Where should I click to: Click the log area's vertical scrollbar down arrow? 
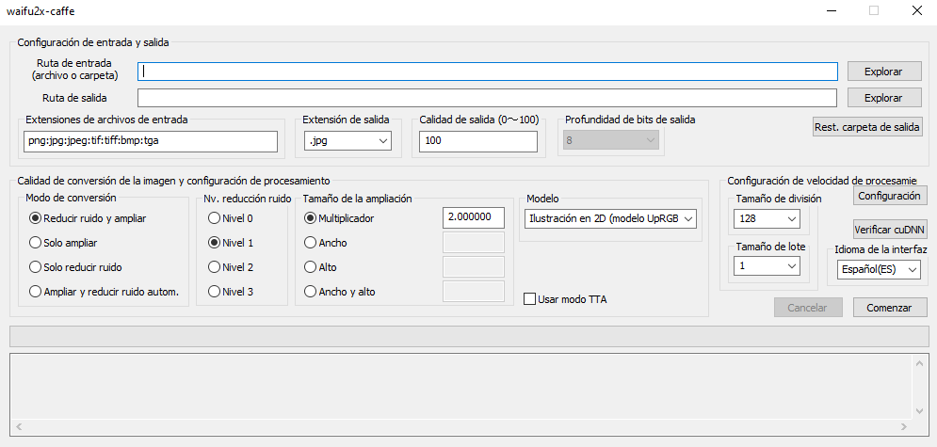pyautogui.click(x=922, y=410)
